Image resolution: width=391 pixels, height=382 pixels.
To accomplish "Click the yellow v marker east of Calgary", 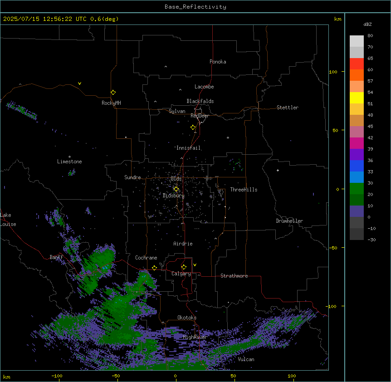I will pyautogui.click(x=195, y=265).
